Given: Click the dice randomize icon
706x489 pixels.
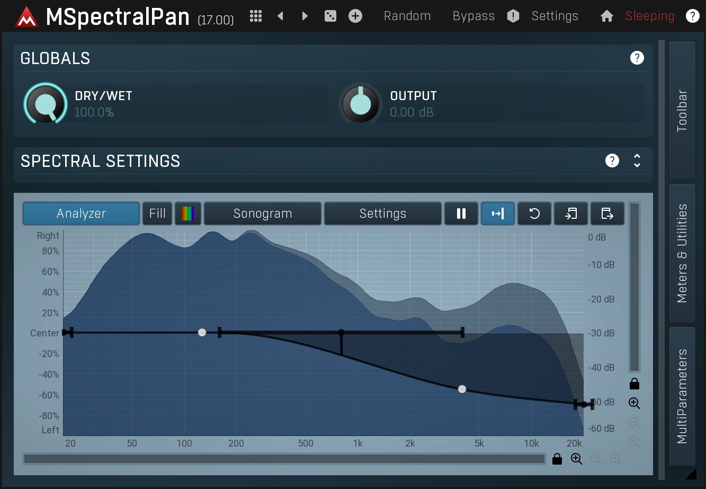Looking at the screenshot, I should tap(330, 16).
